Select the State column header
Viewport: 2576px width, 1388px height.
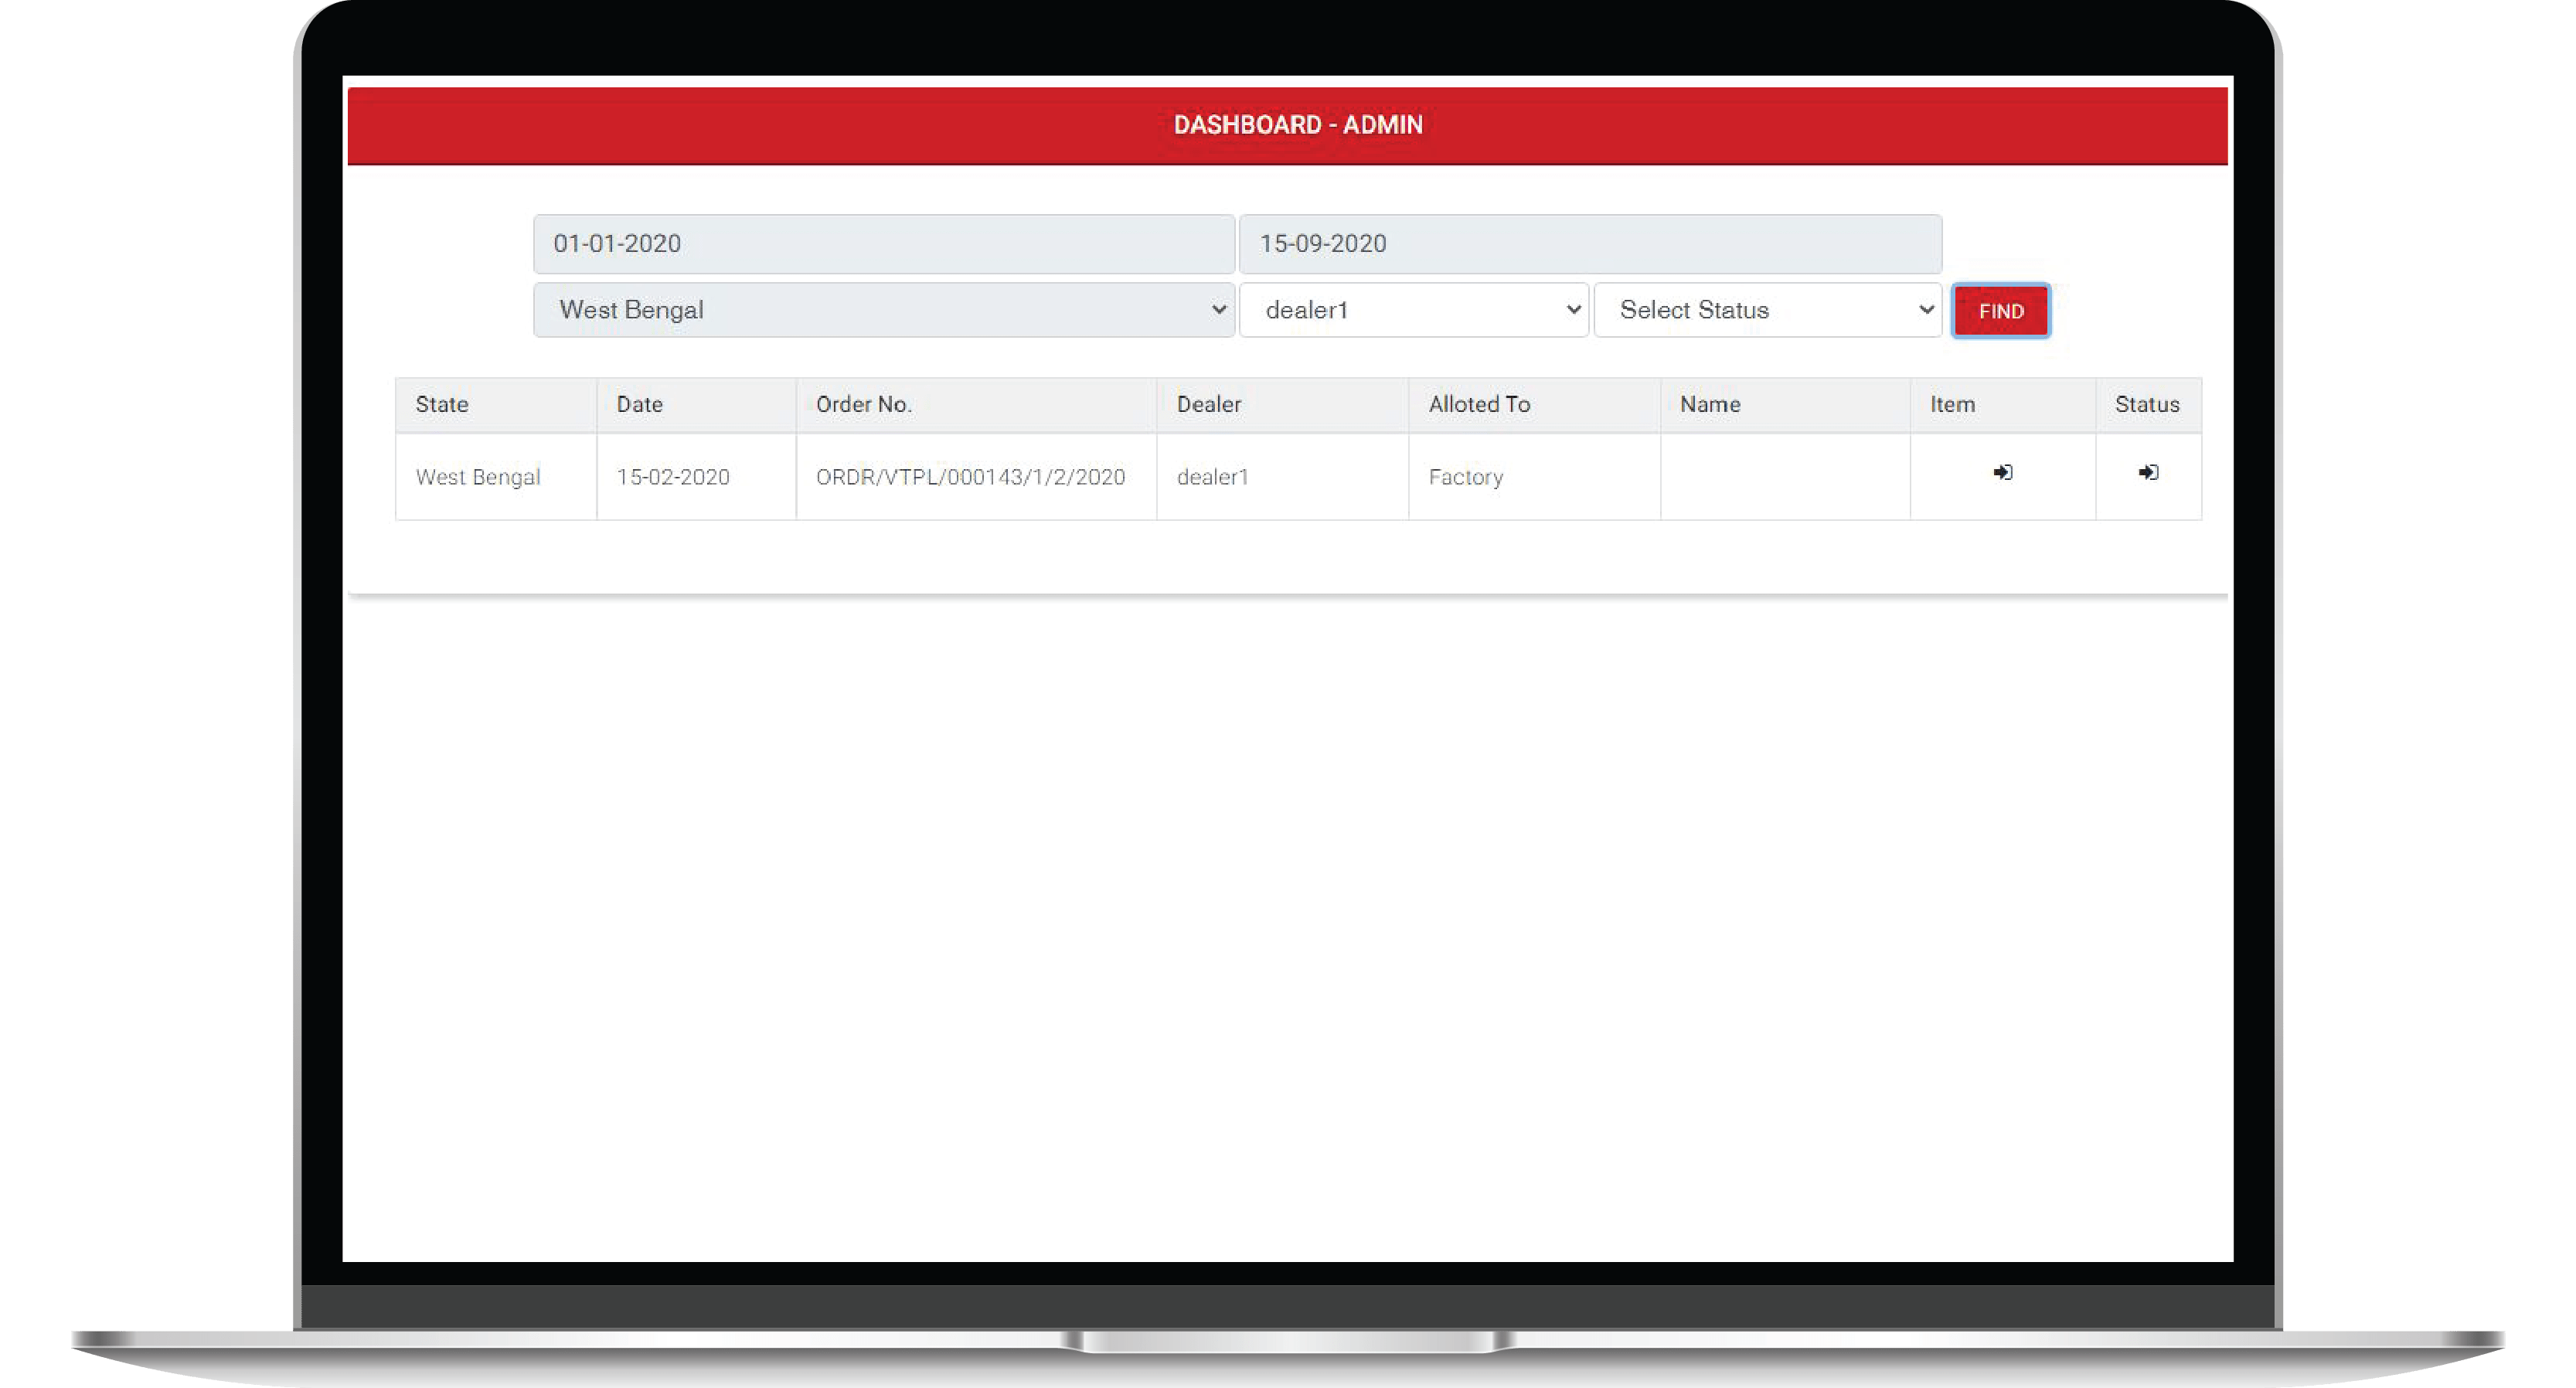point(441,404)
